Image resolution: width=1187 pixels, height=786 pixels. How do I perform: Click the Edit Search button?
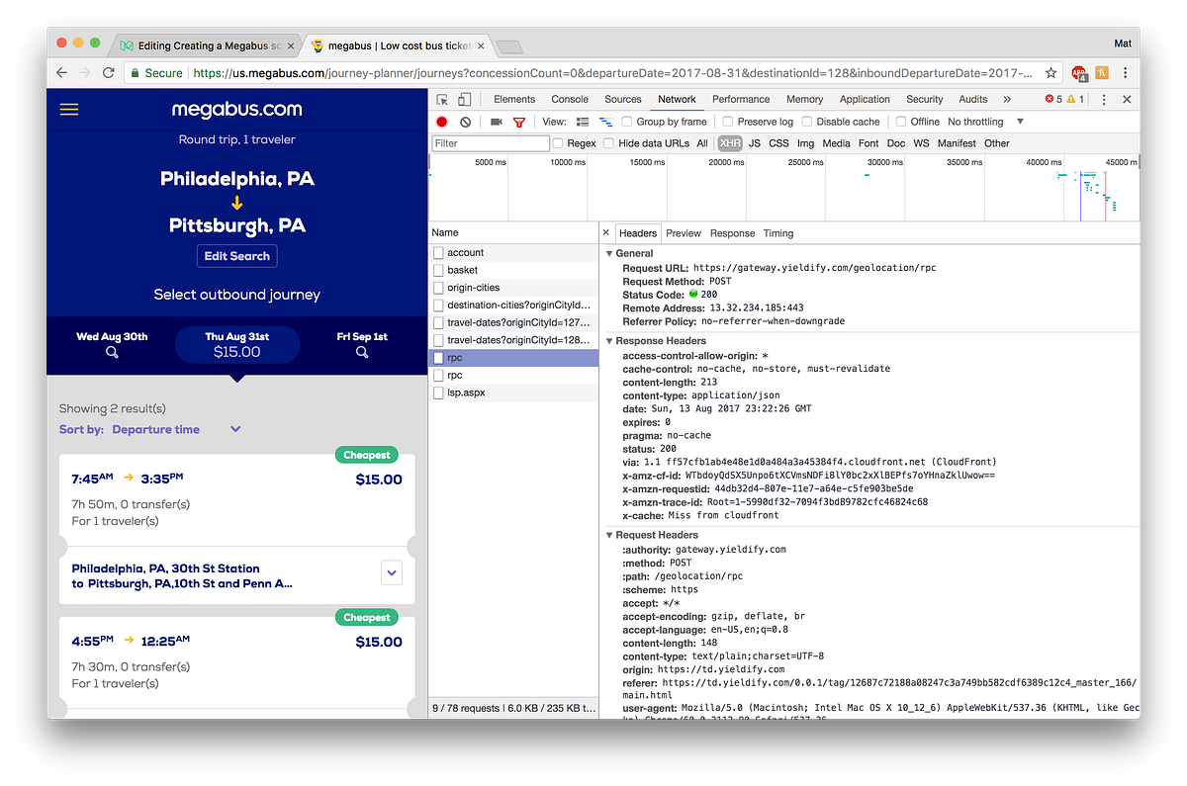pos(236,255)
